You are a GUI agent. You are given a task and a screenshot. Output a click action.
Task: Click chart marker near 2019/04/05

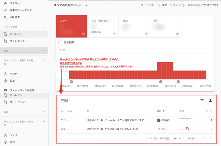click(x=71, y=81)
